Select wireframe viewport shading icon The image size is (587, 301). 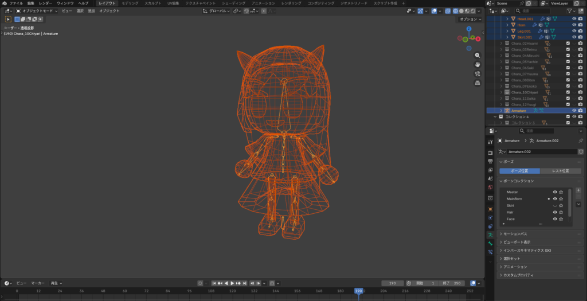tap(455, 11)
